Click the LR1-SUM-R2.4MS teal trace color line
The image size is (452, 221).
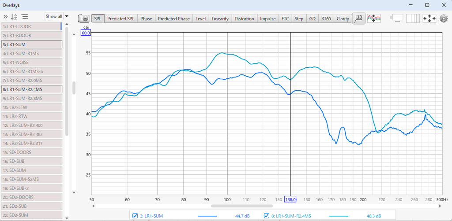pyautogui.click(x=339, y=216)
